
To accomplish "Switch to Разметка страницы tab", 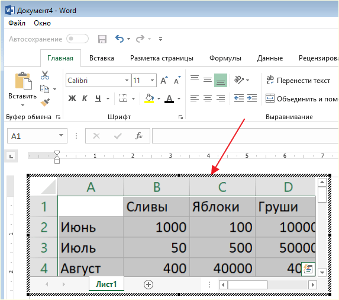I will click(x=162, y=58).
